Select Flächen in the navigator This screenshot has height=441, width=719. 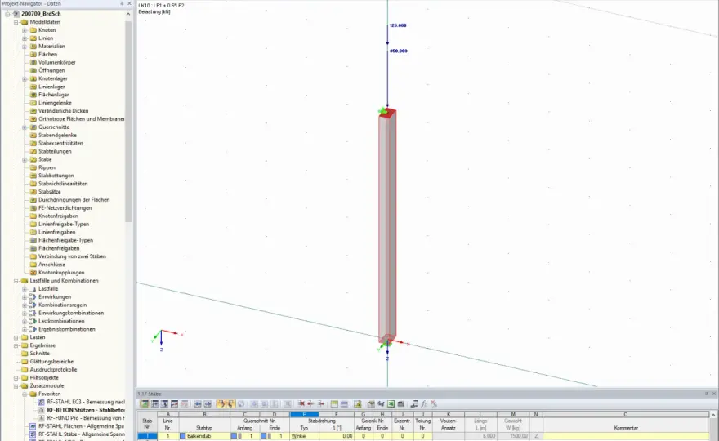tap(47, 55)
